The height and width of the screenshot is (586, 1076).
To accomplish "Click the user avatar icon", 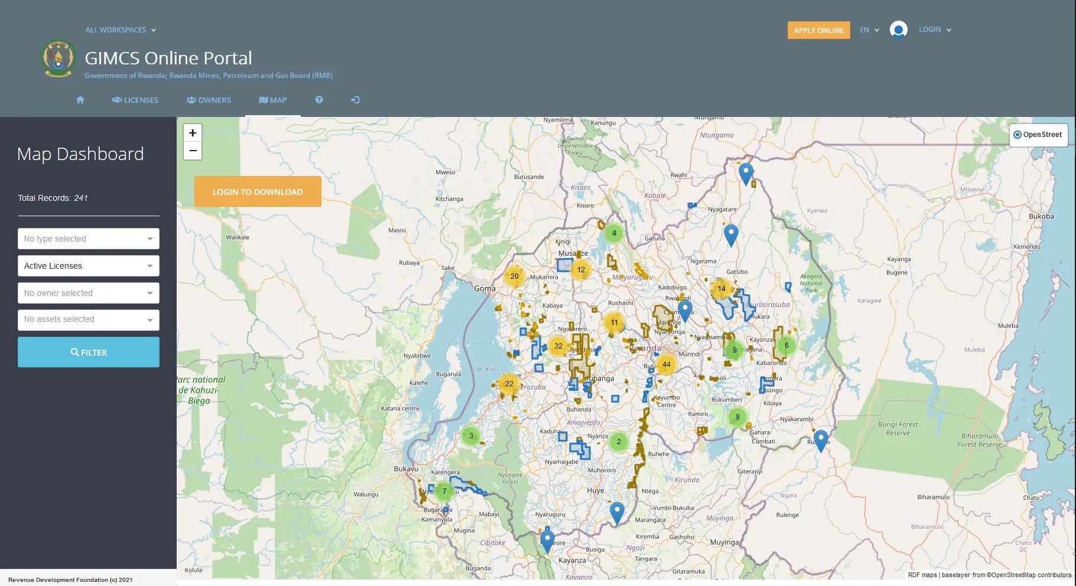I will [x=899, y=30].
